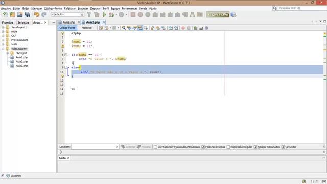Click the Build Project hammer icon

pyautogui.click(x=89, y=15)
